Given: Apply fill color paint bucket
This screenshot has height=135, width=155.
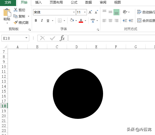Looking at the screenshot, I should pos(72,21).
